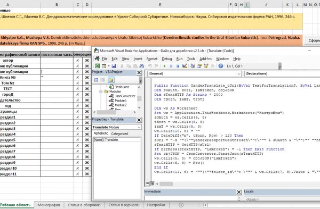Open the Tools menu
The image size is (320, 209).
(x=191, y=58)
